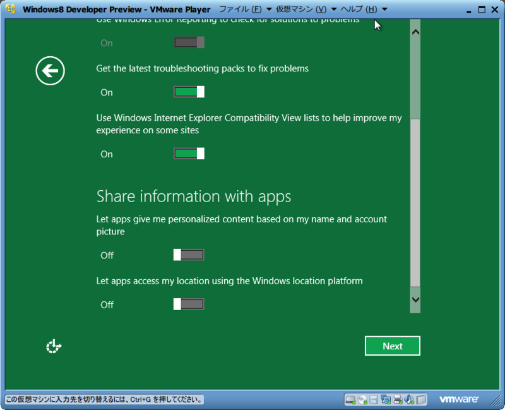Click 'Let apps access my location' label
505x410 pixels.
click(229, 280)
